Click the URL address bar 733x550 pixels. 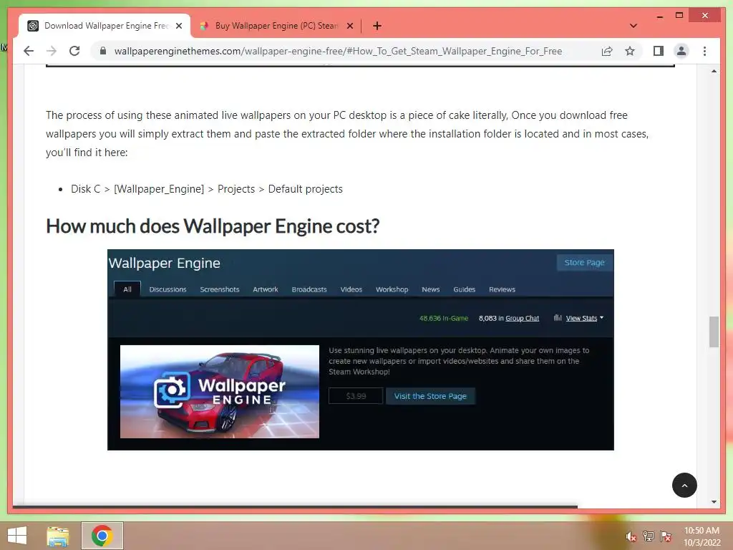pyautogui.click(x=338, y=51)
